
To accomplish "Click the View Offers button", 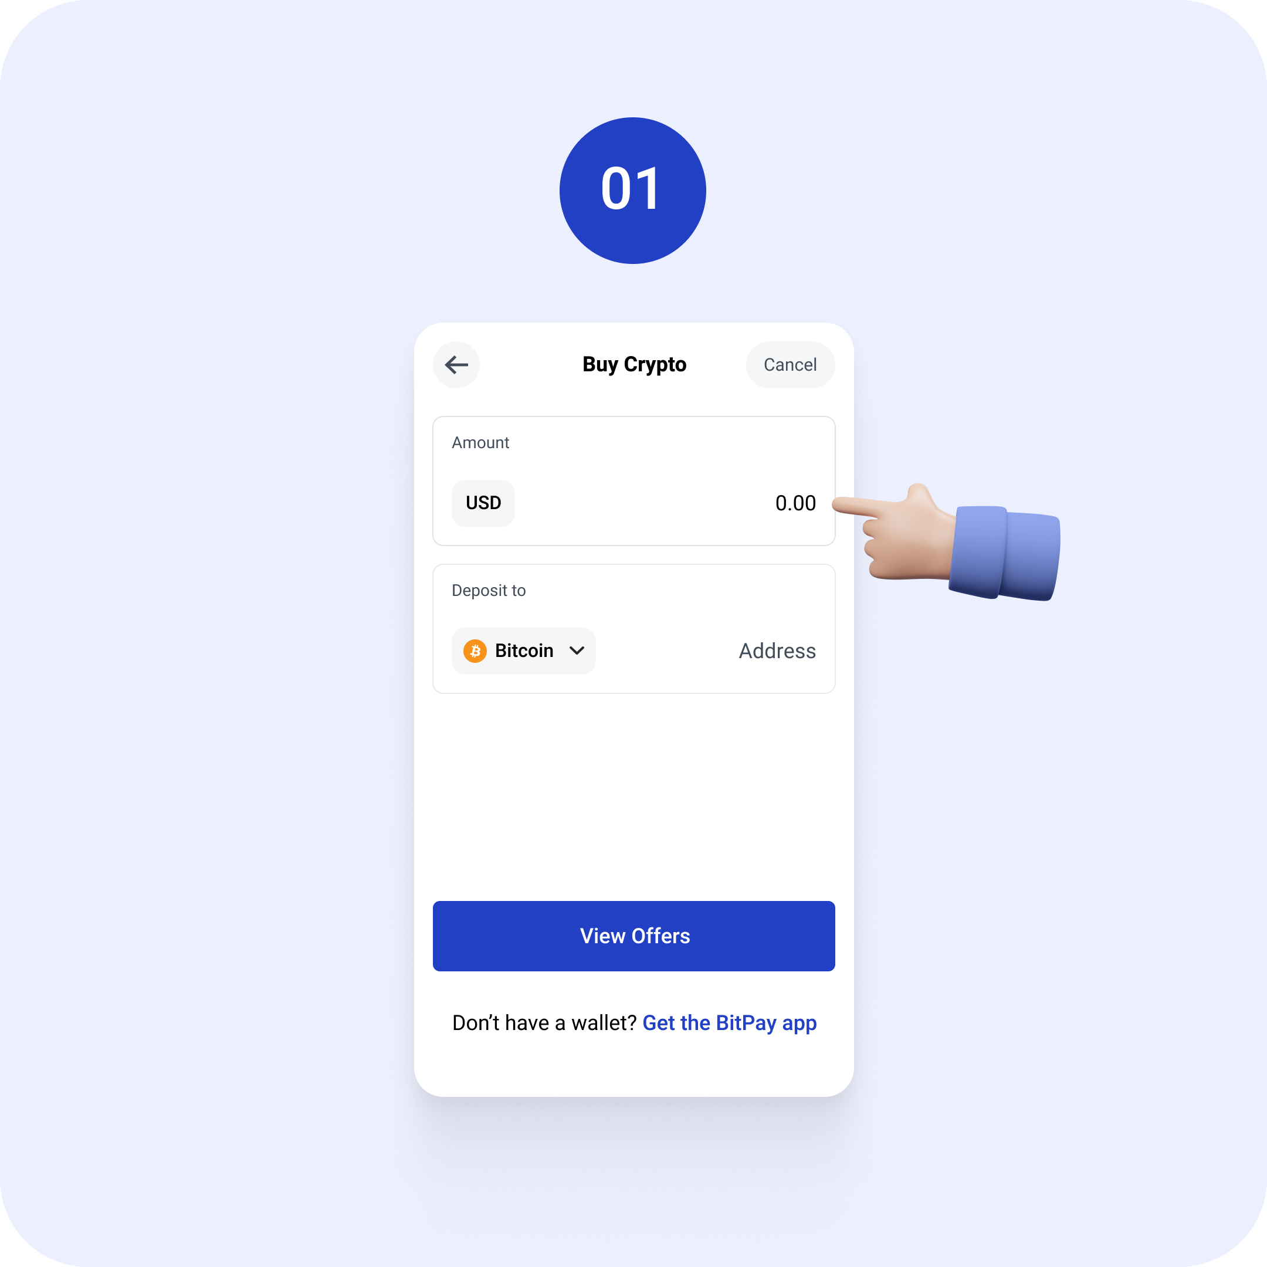I will (x=633, y=935).
